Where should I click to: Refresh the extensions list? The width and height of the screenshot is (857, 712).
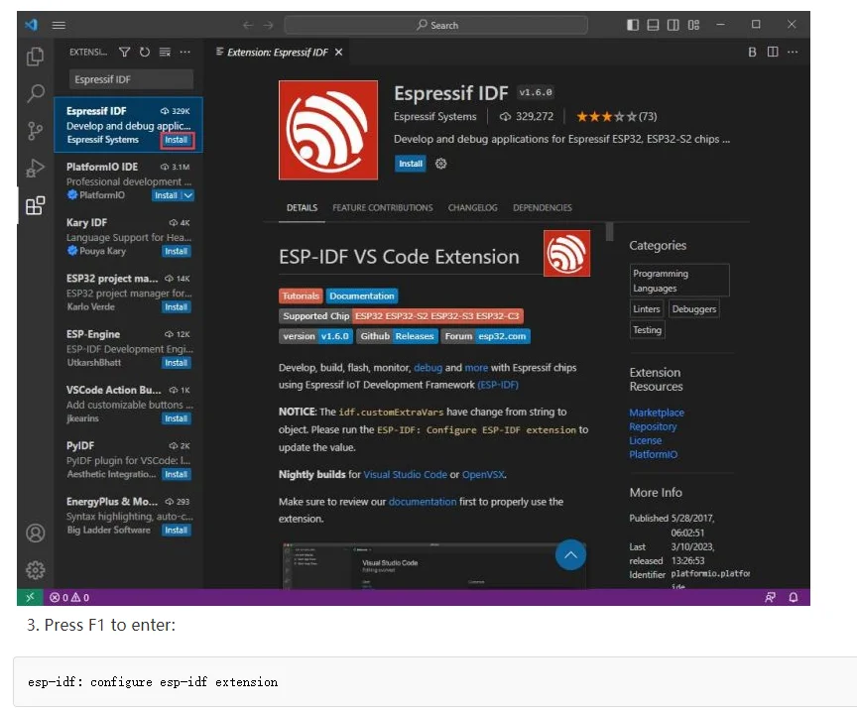click(145, 52)
